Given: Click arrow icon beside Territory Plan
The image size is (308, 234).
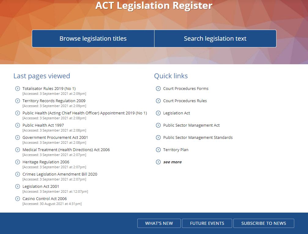Looking at the screenshot, I should [158, 150].
